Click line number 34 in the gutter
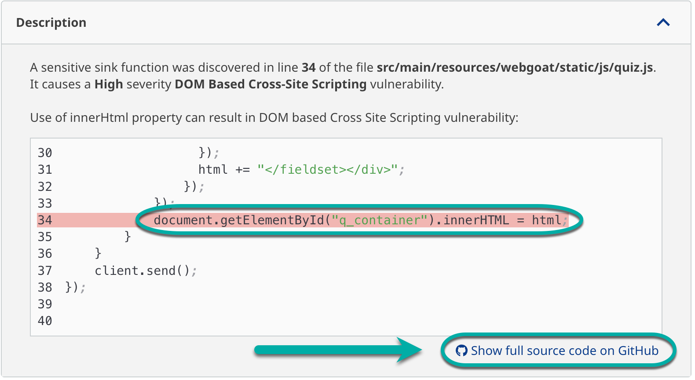This screenshot has height=380, width=695. (x=45, y=220)
